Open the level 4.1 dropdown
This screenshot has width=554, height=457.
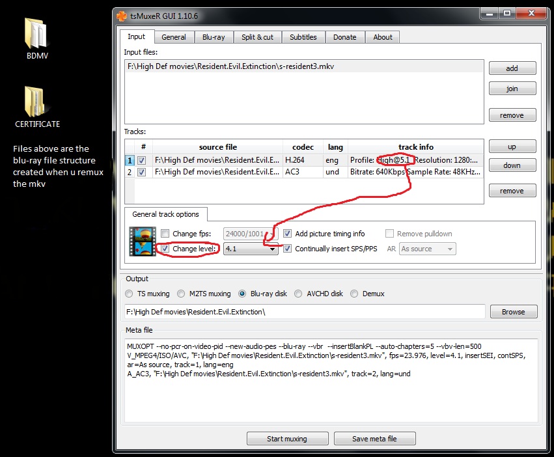click(251, 249)
